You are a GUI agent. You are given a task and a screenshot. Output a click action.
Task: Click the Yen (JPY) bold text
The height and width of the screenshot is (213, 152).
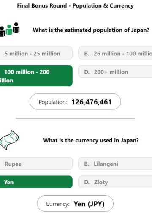coord(89,204)
